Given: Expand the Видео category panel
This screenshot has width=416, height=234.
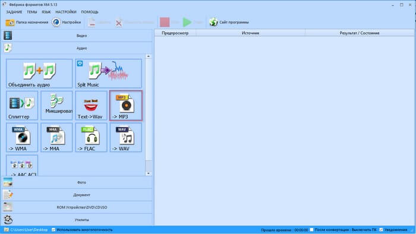Looking at the screenshot, I should tap(77, 36).
